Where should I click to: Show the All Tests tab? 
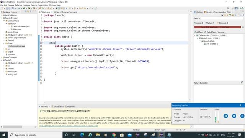(x=199, y=32)
